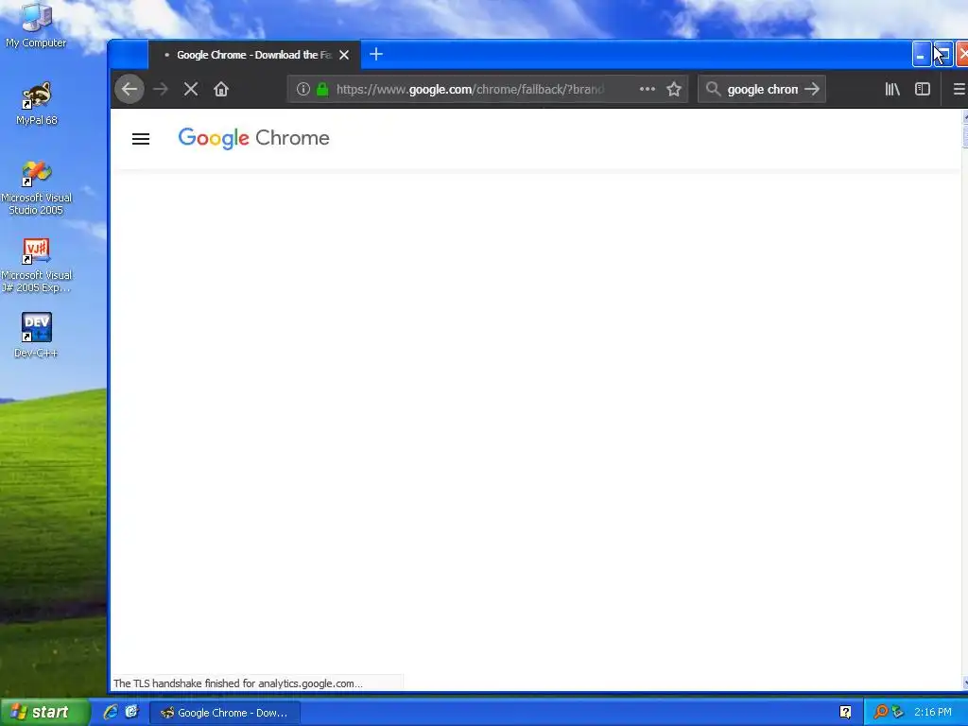The image size is (968, 726).
Task: Select the MyPal 68 desktop shortcut
Action: pyautogui.click(x=37, y=103)
